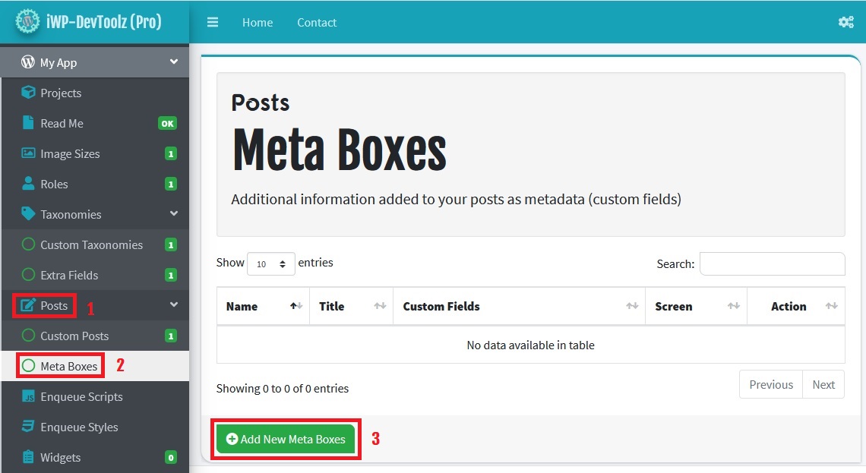
Task: Select Custom Taxonomies in the sidebar
Action: (91, 244)
